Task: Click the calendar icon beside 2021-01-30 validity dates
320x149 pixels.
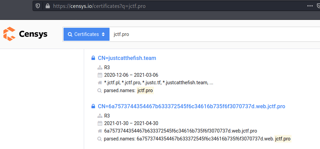Action: [100, 123]
